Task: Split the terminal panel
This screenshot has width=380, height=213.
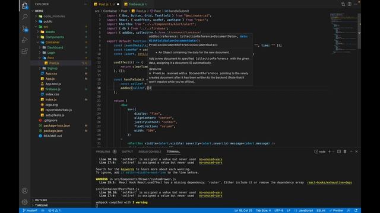Action: [339, 151]
